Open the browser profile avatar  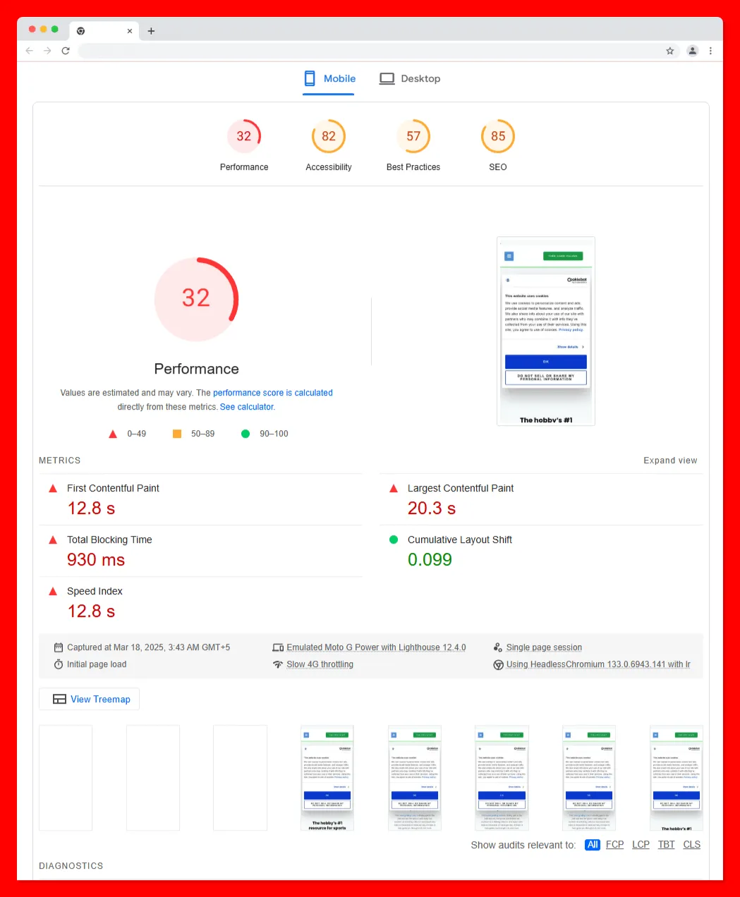(x=693, y=51)
